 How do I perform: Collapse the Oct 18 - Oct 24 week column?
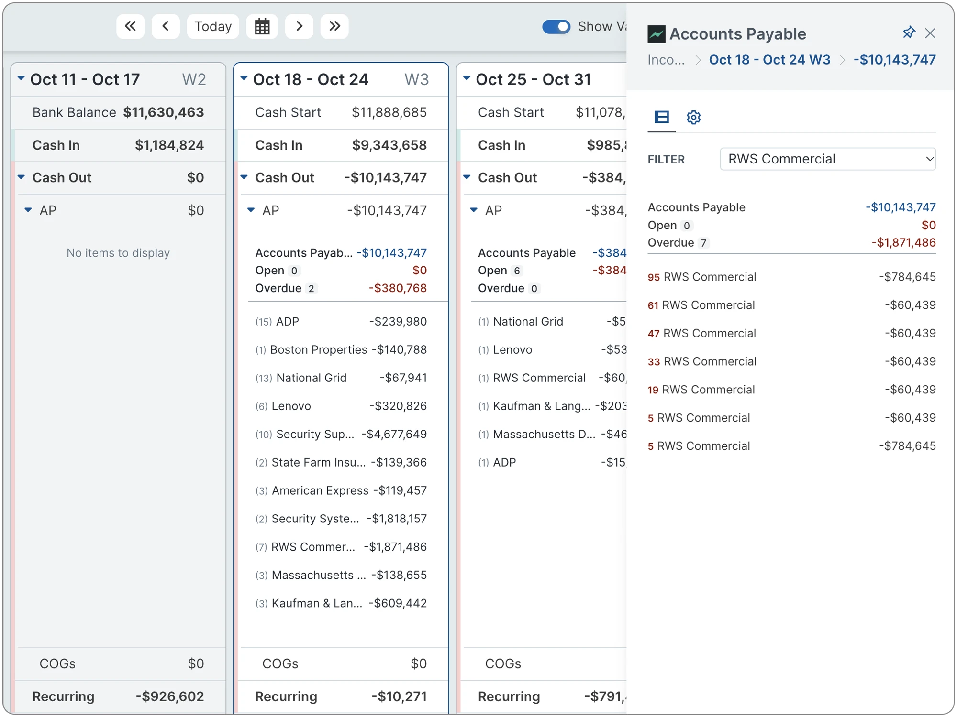pyautogui.click(x=244, y=77)
